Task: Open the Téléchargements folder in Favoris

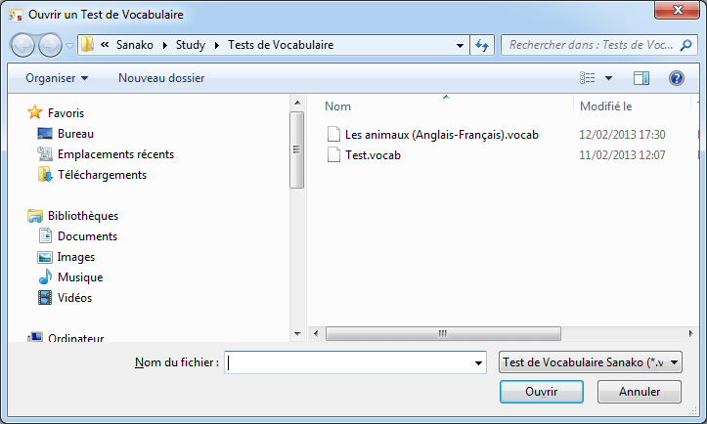Action: [x=102, y=175]
